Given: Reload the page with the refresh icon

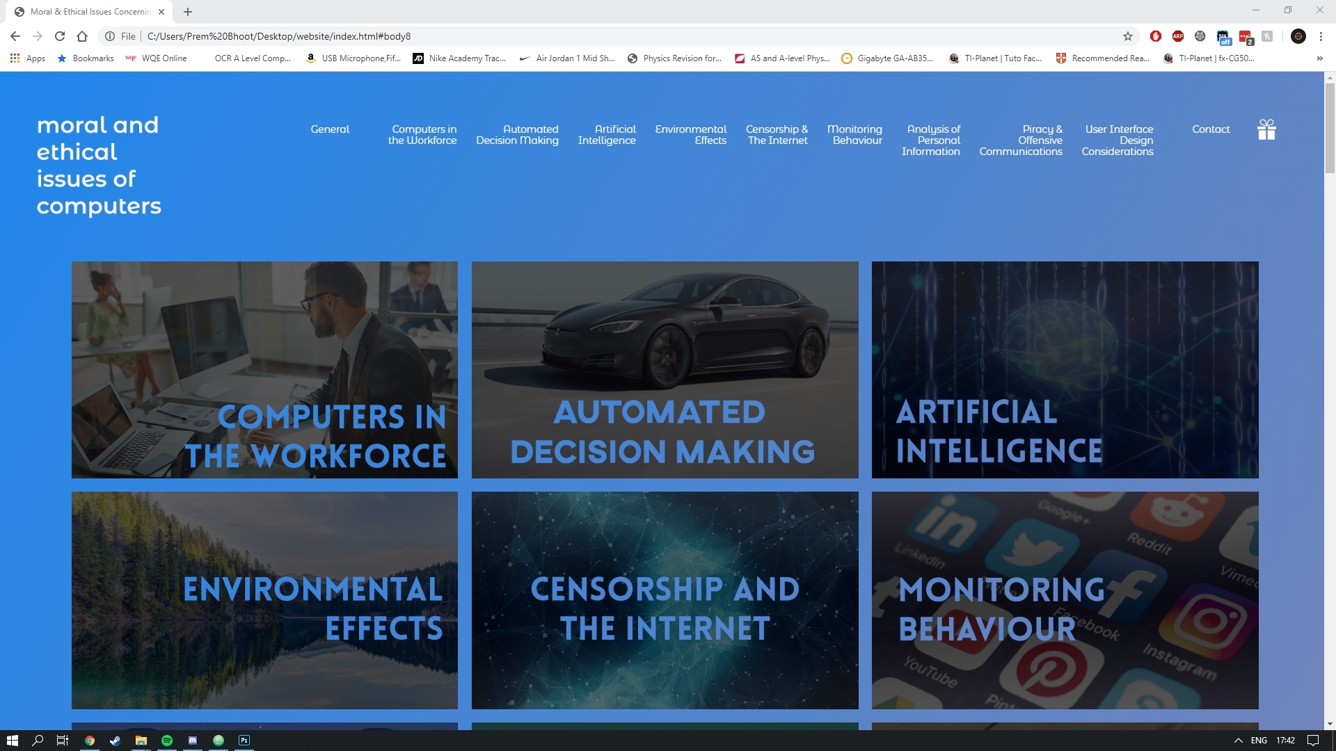Looking at the screenshot, I should (60, 36).
